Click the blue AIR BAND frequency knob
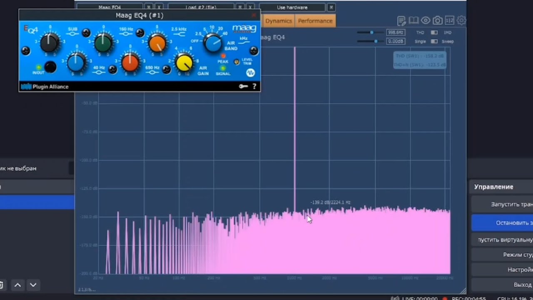 coord(213,43)
